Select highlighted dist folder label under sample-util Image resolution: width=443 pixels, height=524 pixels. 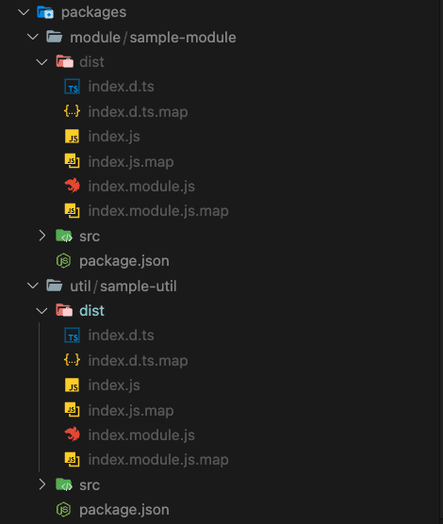91,311
